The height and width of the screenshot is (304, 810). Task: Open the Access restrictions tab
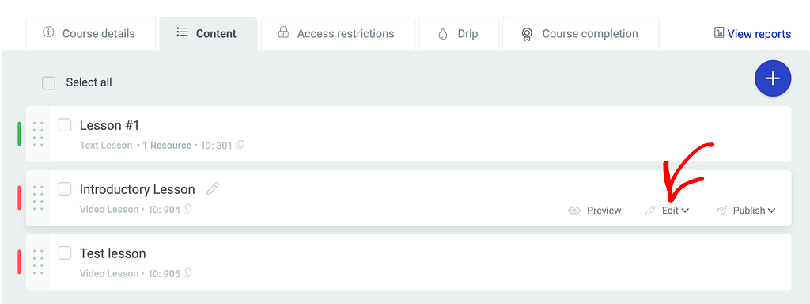(338, 34)
